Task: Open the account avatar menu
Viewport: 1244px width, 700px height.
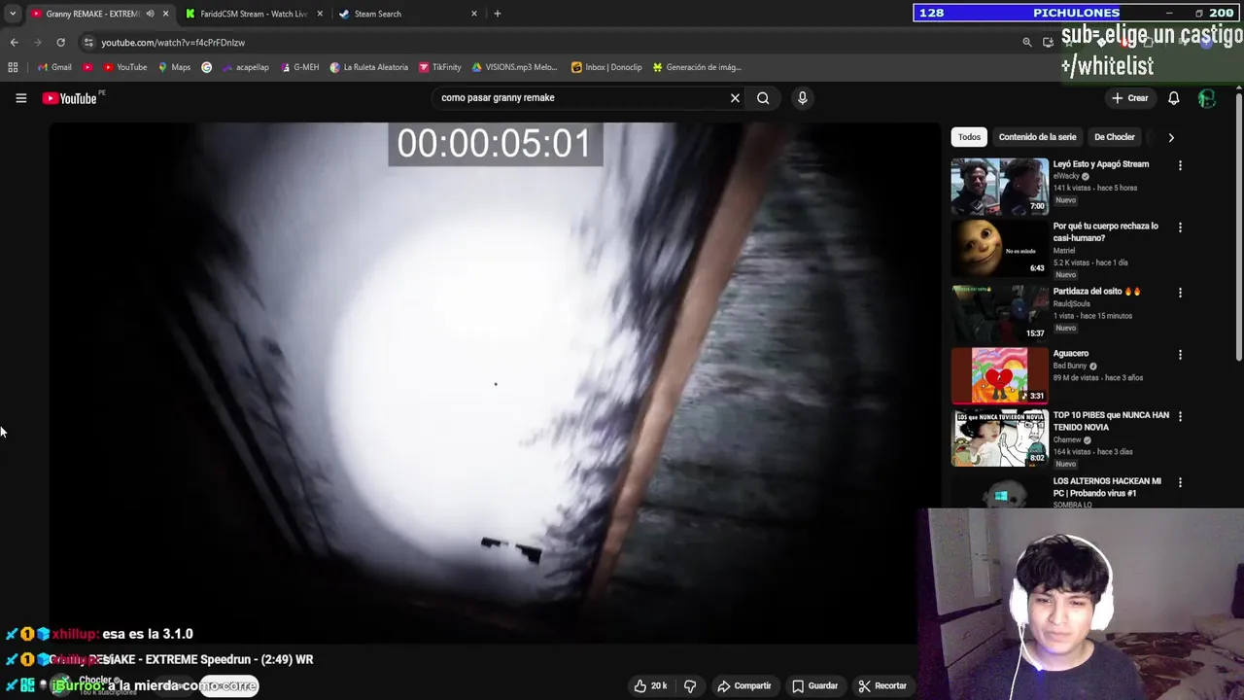Action: pyautogui.click(x=1206, y=98)
